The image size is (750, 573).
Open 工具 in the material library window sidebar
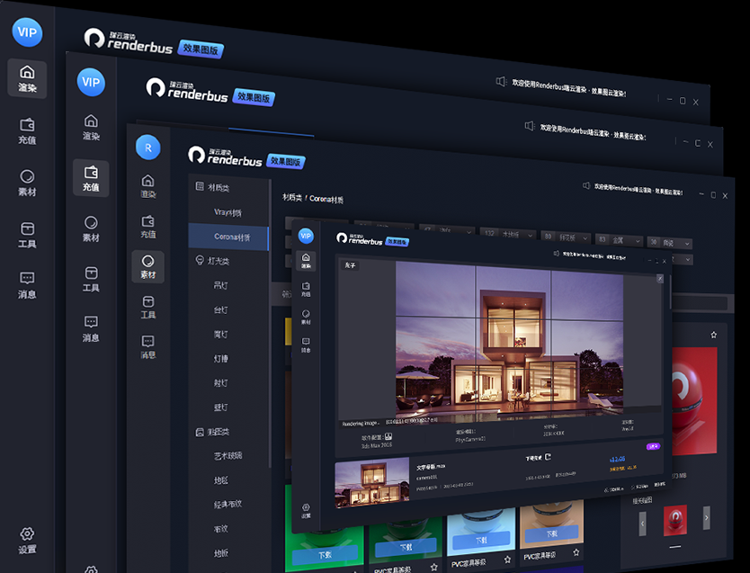click(148, 307)
